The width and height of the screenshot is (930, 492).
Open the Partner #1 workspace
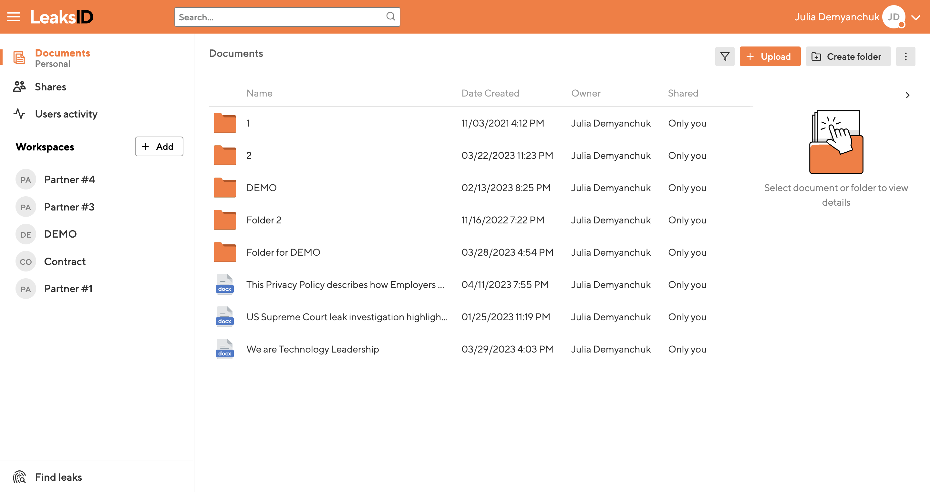68,288
